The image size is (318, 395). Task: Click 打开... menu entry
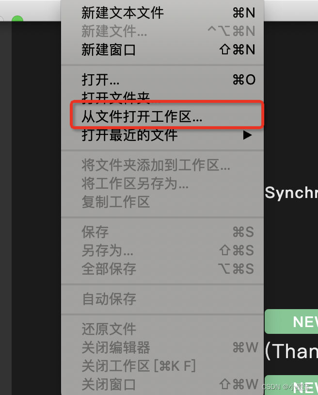click(162, 80)
